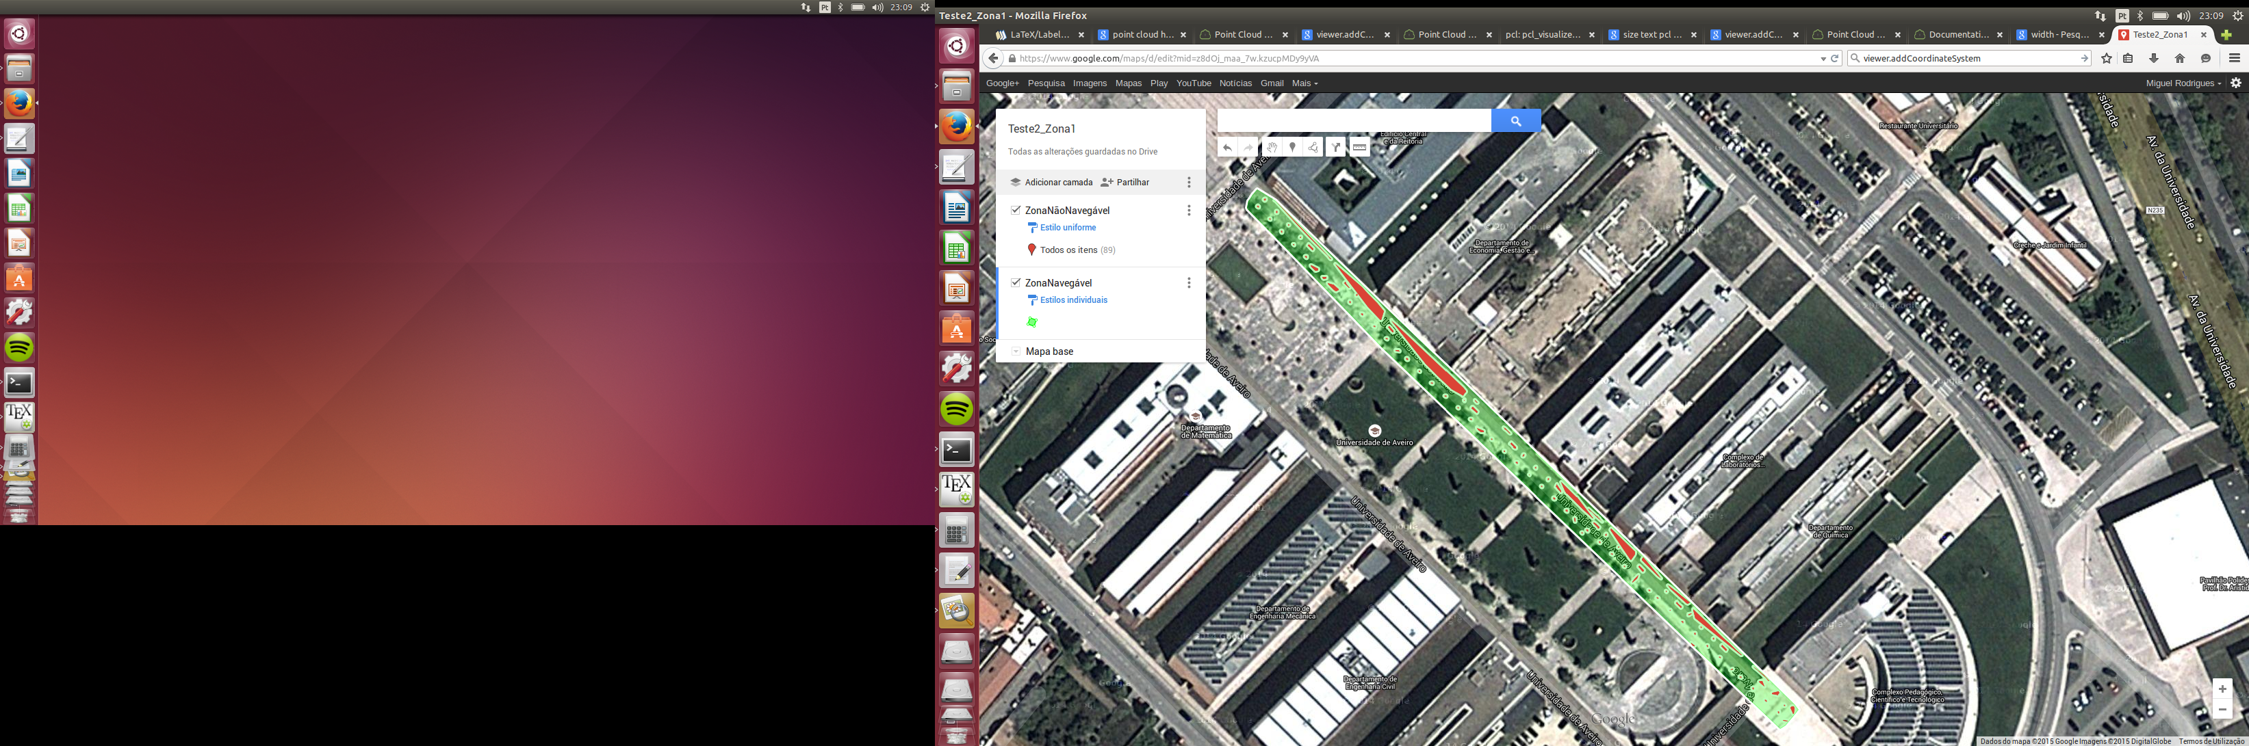This screenshot has width=2249, height=746.
Task: Click Adicionar camada button
Action: (1051, 183)
